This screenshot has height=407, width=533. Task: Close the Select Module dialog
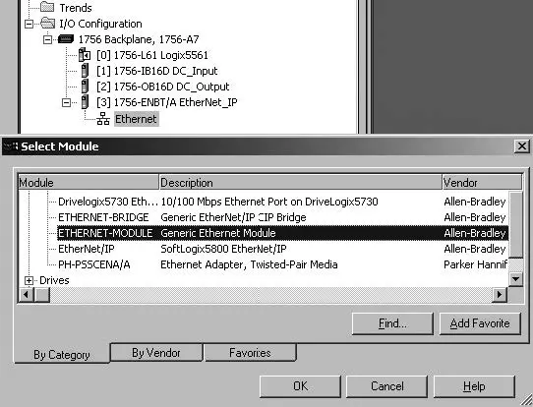pyautogui.click(x=522, y=146)
